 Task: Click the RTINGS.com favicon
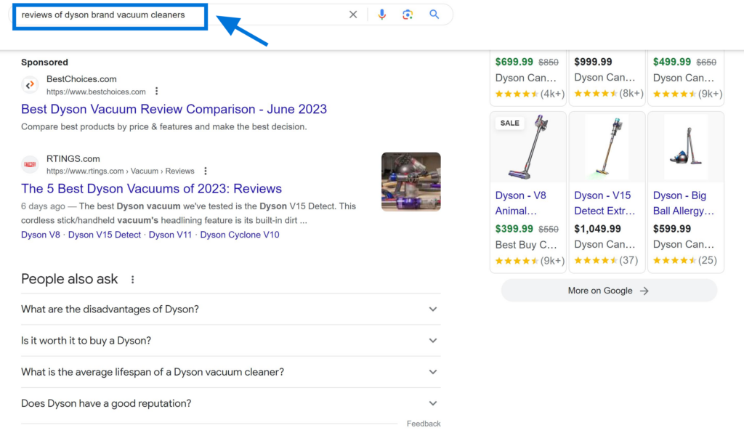[30, 164]
